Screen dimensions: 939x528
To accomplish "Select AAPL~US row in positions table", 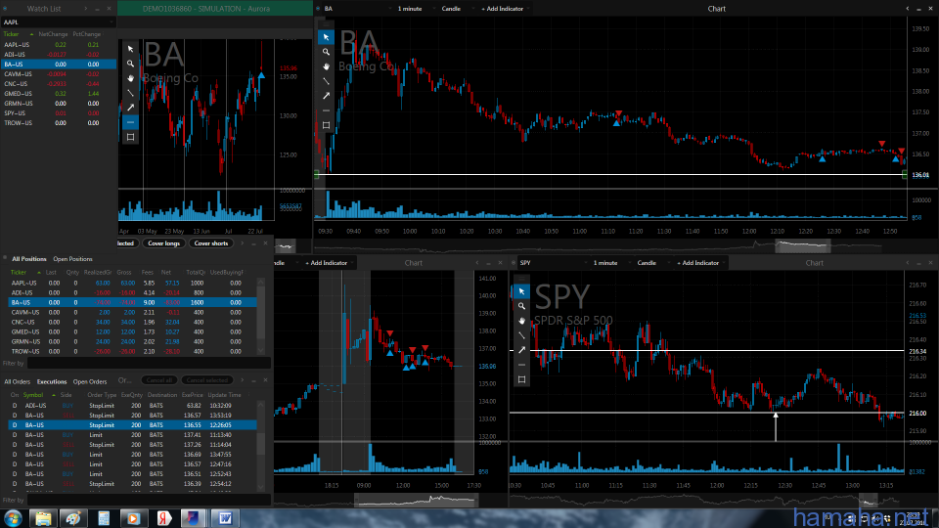I will coord(132,284).
